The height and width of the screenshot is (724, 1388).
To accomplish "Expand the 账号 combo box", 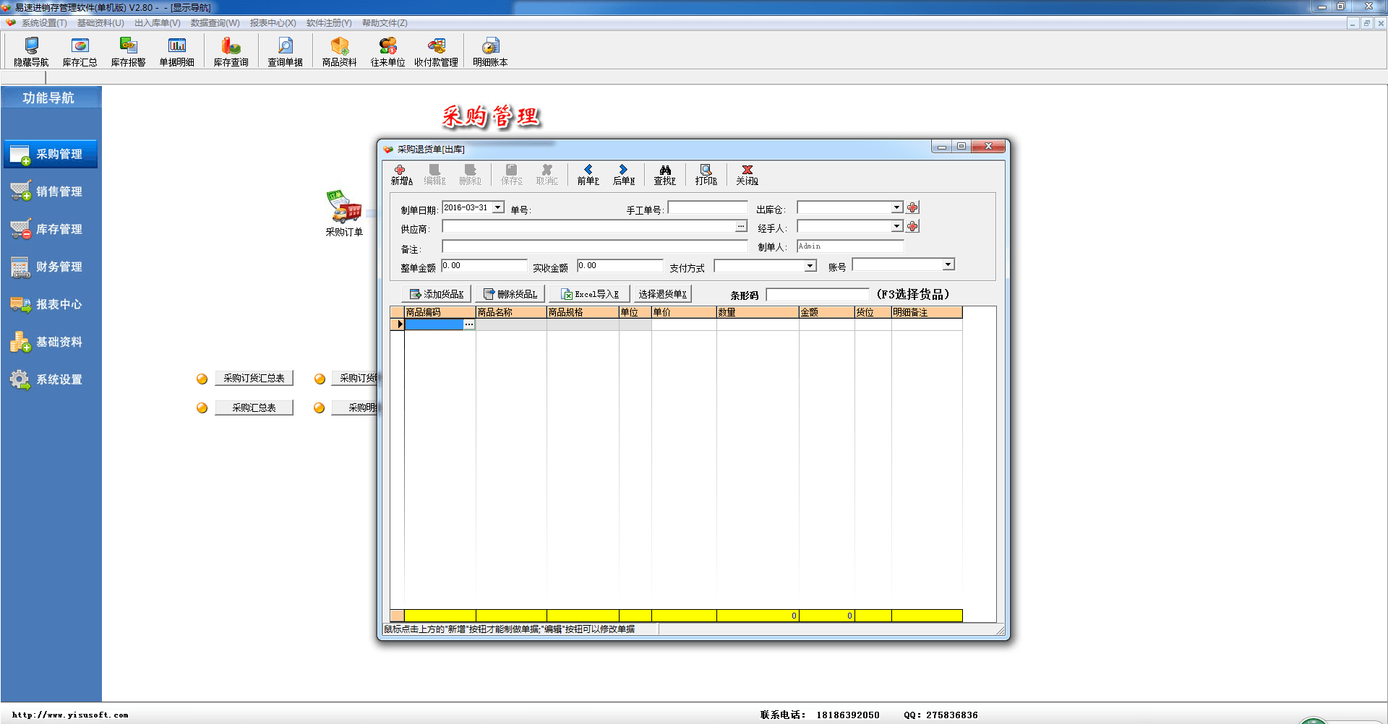I will pyautogui.click(x=948, y=265).
